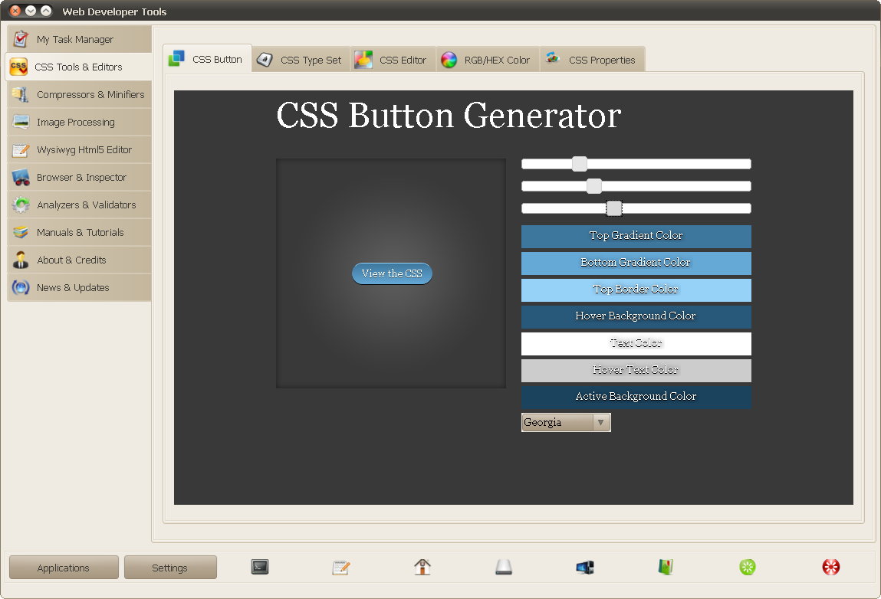Click the disk drive icon

pos(504,567)
